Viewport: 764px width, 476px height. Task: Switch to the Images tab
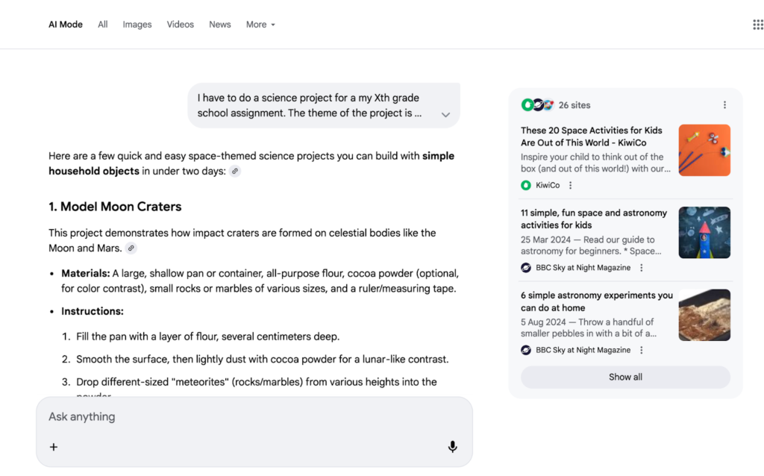[x=137, y=24]
